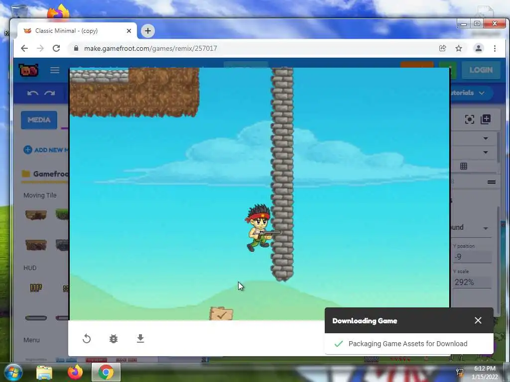
Task: Open the layer dropdown ending in 'ound'
Action: (x=472, y=228)
